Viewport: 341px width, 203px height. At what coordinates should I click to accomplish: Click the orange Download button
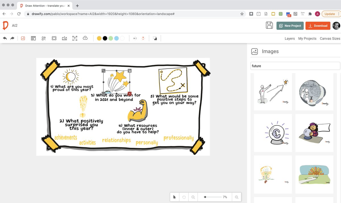point(318,25)
